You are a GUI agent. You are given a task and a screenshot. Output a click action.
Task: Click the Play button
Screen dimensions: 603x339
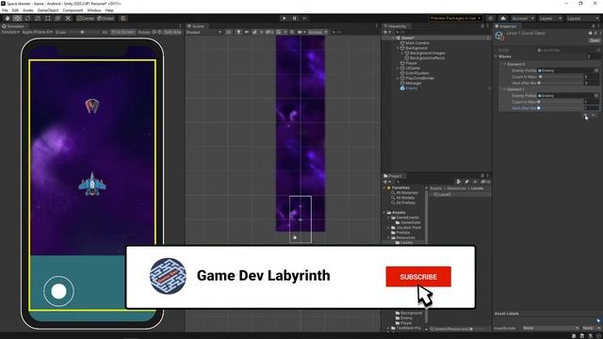[285, 19]
